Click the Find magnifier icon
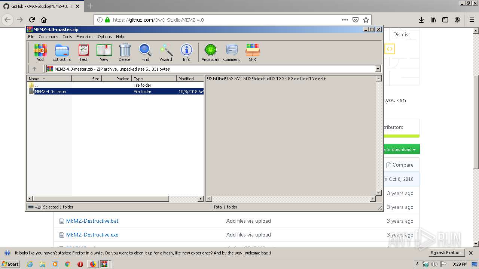 [x=145, y=52]
